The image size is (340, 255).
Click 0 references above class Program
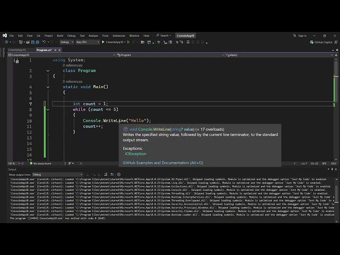tap(72, 65)
